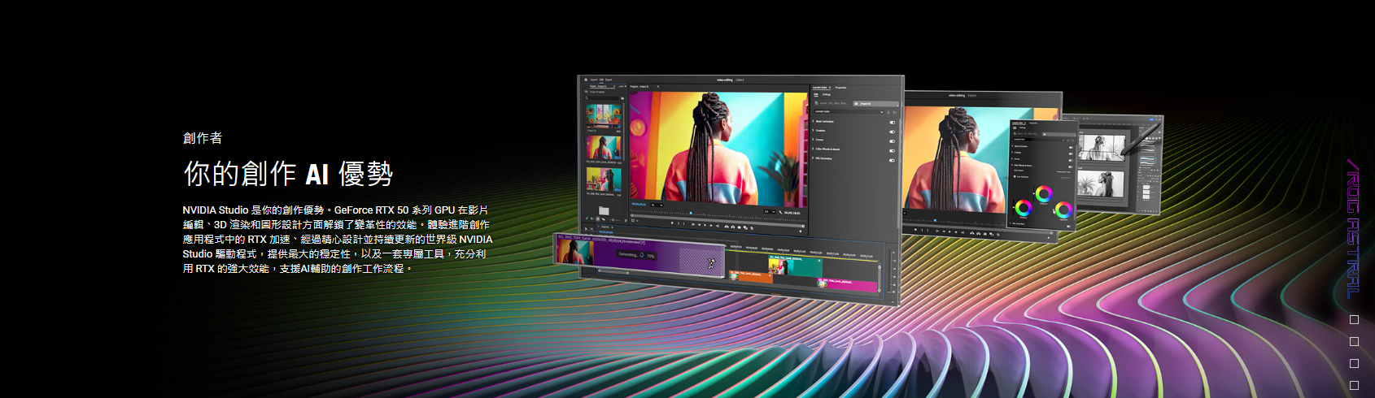Viewport: 1375px width, 398px height.
Task: Click the 你的創作 AI 優勢 heading
Action: 288,173
